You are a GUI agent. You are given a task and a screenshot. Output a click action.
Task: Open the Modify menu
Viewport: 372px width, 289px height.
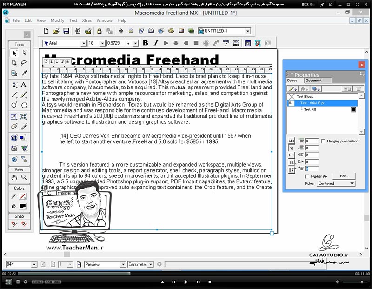tap(57, 20)
